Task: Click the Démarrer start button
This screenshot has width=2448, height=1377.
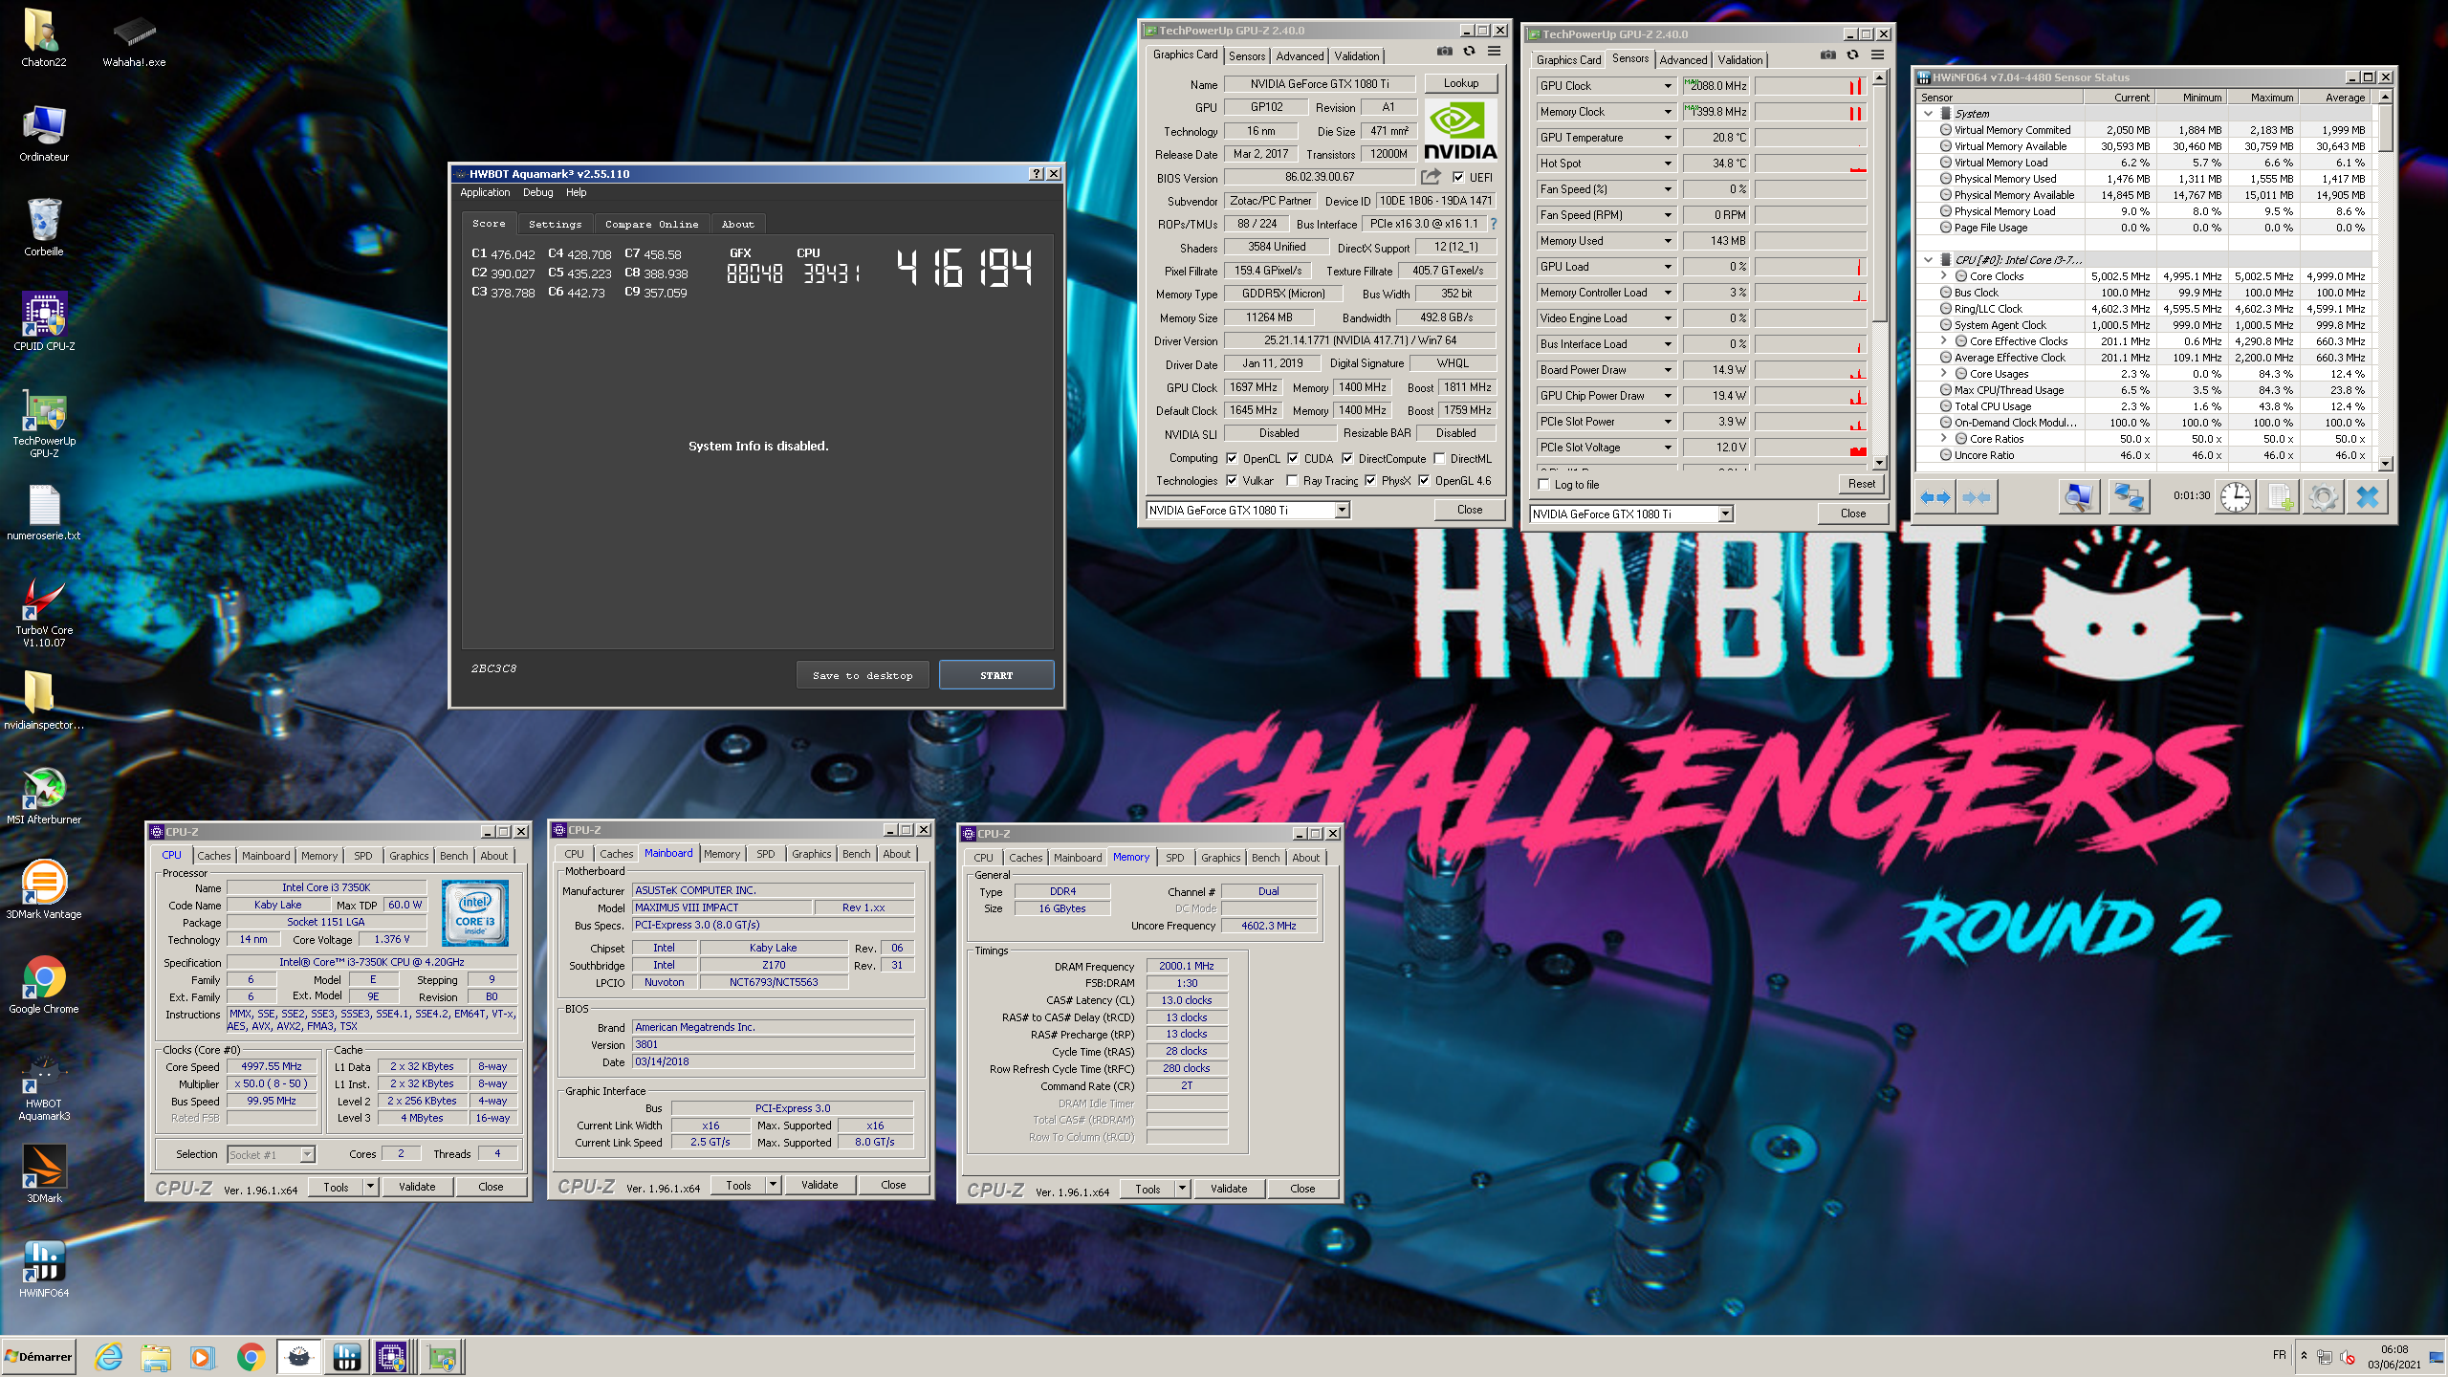Action: [38, 1356]
